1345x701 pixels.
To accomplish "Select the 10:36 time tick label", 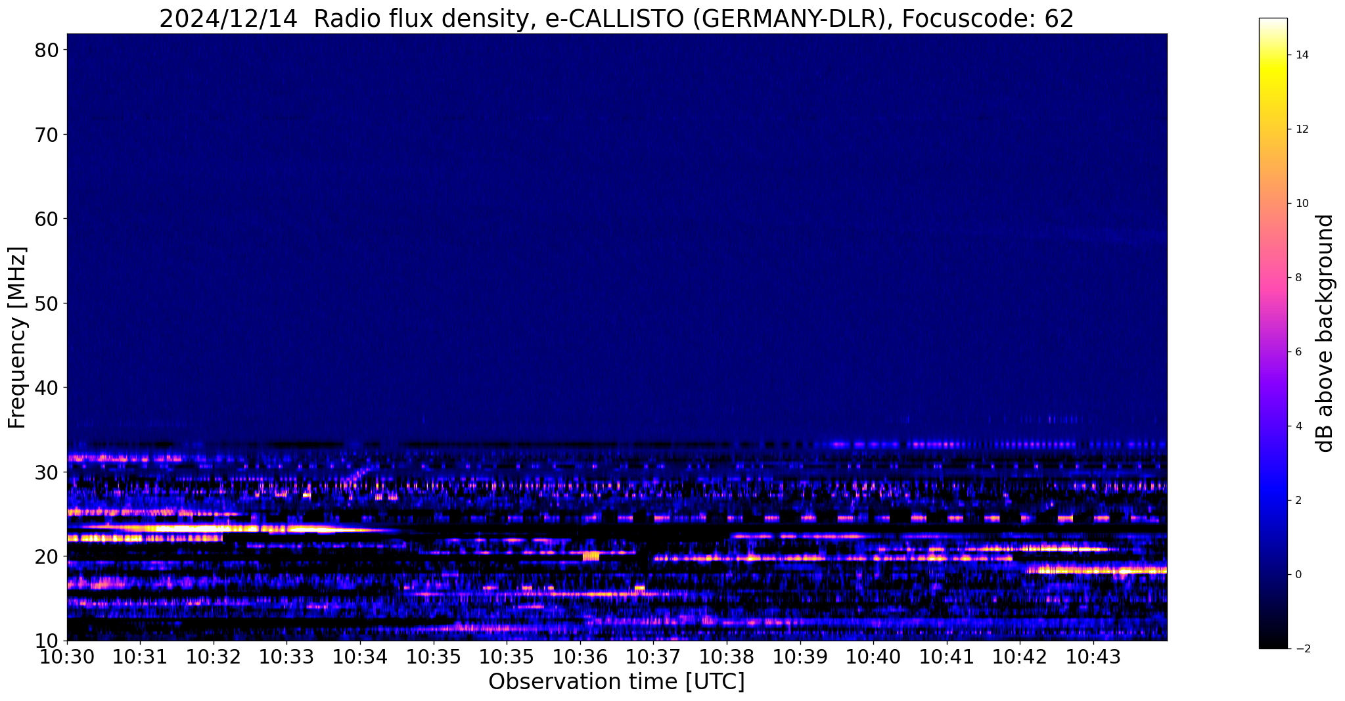I will [580, 657].
